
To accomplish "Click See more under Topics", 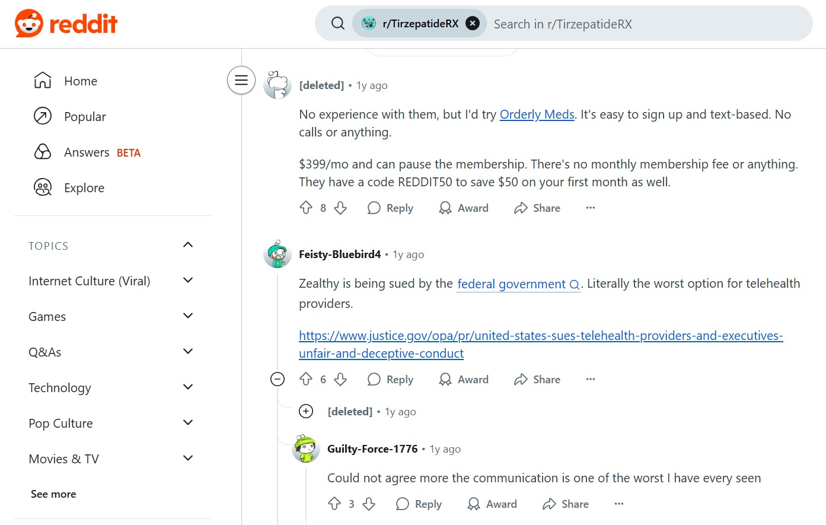I will point(53,494).
